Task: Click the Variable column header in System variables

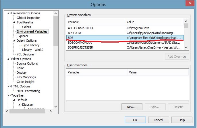Action: coord(96,22)
